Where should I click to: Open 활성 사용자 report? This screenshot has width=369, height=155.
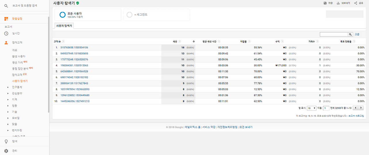[19, 56]
